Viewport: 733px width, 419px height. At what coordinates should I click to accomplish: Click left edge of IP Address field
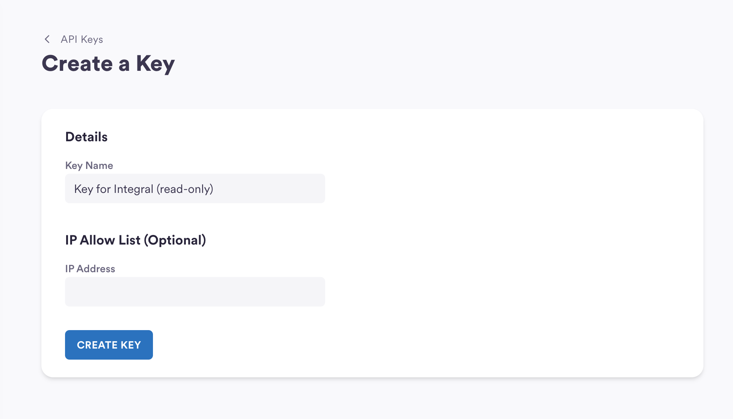71,292
